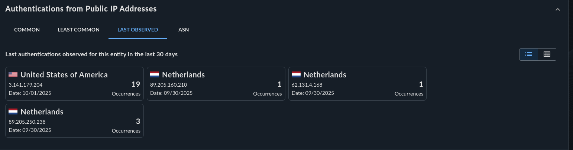Image resolution: width=573 pixels, height=150 pixels.
Task: Click the 19 occurrences count
Action: tap(136, 84)
